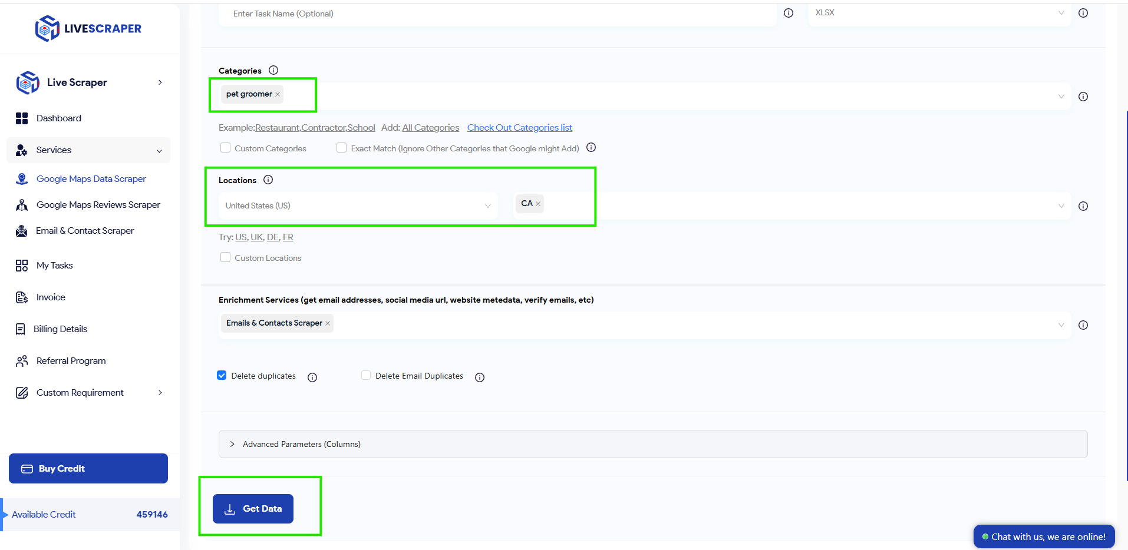Collapse the Services menu chevron
Image resolution: width=1128 pixels, height=550 pixels.
(159, 151)
